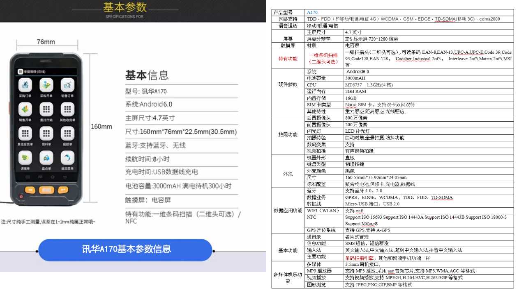The width and height of the screenshot is (526, 295).
Task: Open the 销售开单 icon
Action: (25, 109)
